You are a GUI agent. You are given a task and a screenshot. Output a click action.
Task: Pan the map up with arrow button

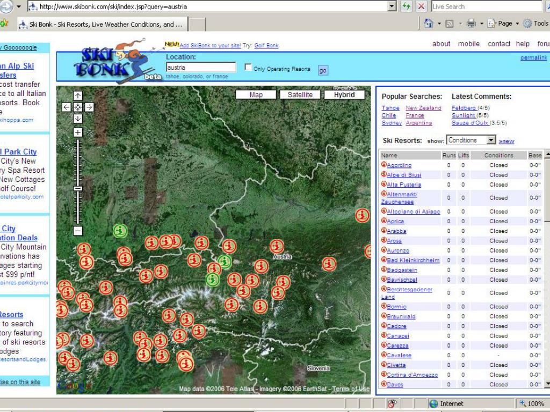click(x=78, y=95)
